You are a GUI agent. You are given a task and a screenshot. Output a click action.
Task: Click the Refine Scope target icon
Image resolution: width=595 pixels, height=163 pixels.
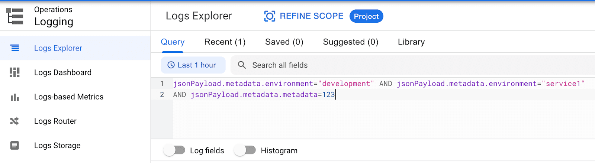click(270, 16)
